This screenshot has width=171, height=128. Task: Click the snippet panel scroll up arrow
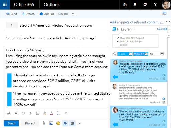click(169, 36)
